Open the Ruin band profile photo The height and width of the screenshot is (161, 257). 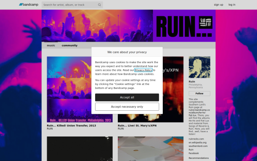pyautogui.click(x=200, y=67)
